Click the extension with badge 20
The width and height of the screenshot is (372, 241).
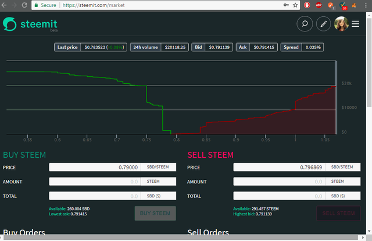pyautogui.click(x=343, y=6)
